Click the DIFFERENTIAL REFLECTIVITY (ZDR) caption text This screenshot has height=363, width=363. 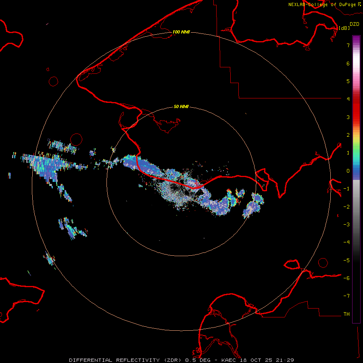point(126,360)
